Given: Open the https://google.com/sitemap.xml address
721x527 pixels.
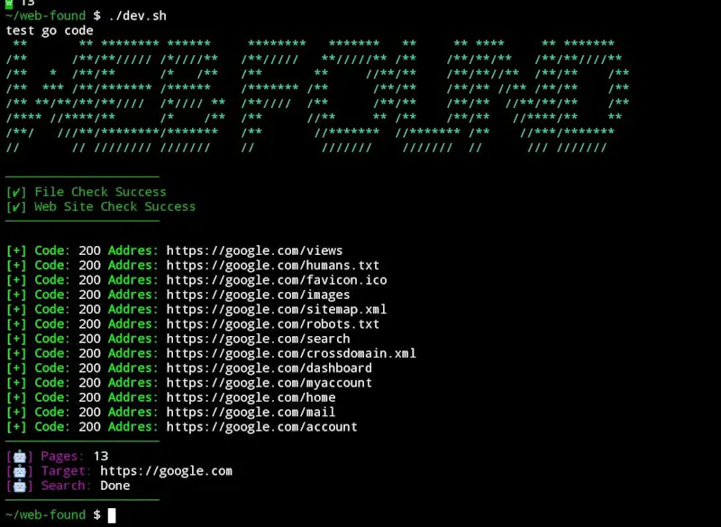Looking at the screenshot, I should coord(277,309).
